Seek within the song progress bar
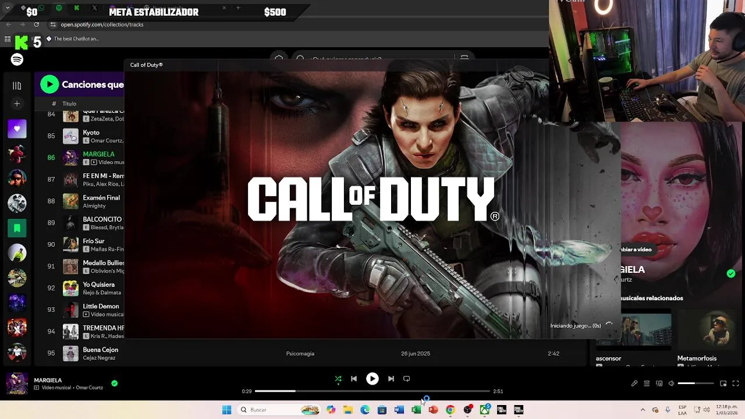This screenshot has width=745, height=419. pos(372,391)
